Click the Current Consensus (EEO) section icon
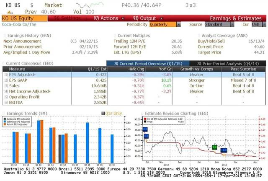 (x=4, y=63)
